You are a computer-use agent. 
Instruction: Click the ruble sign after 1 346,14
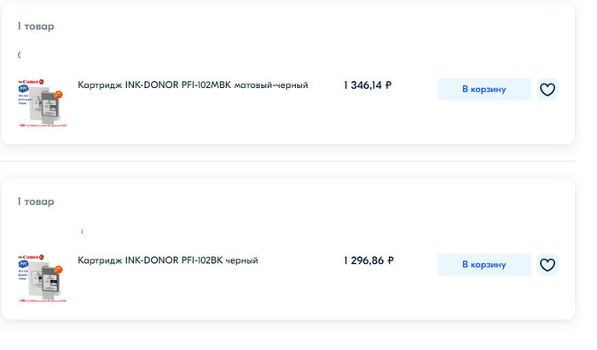389,85
